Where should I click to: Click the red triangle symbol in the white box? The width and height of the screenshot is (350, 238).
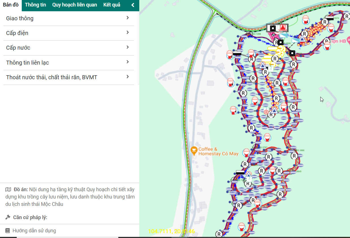(283, 28)
